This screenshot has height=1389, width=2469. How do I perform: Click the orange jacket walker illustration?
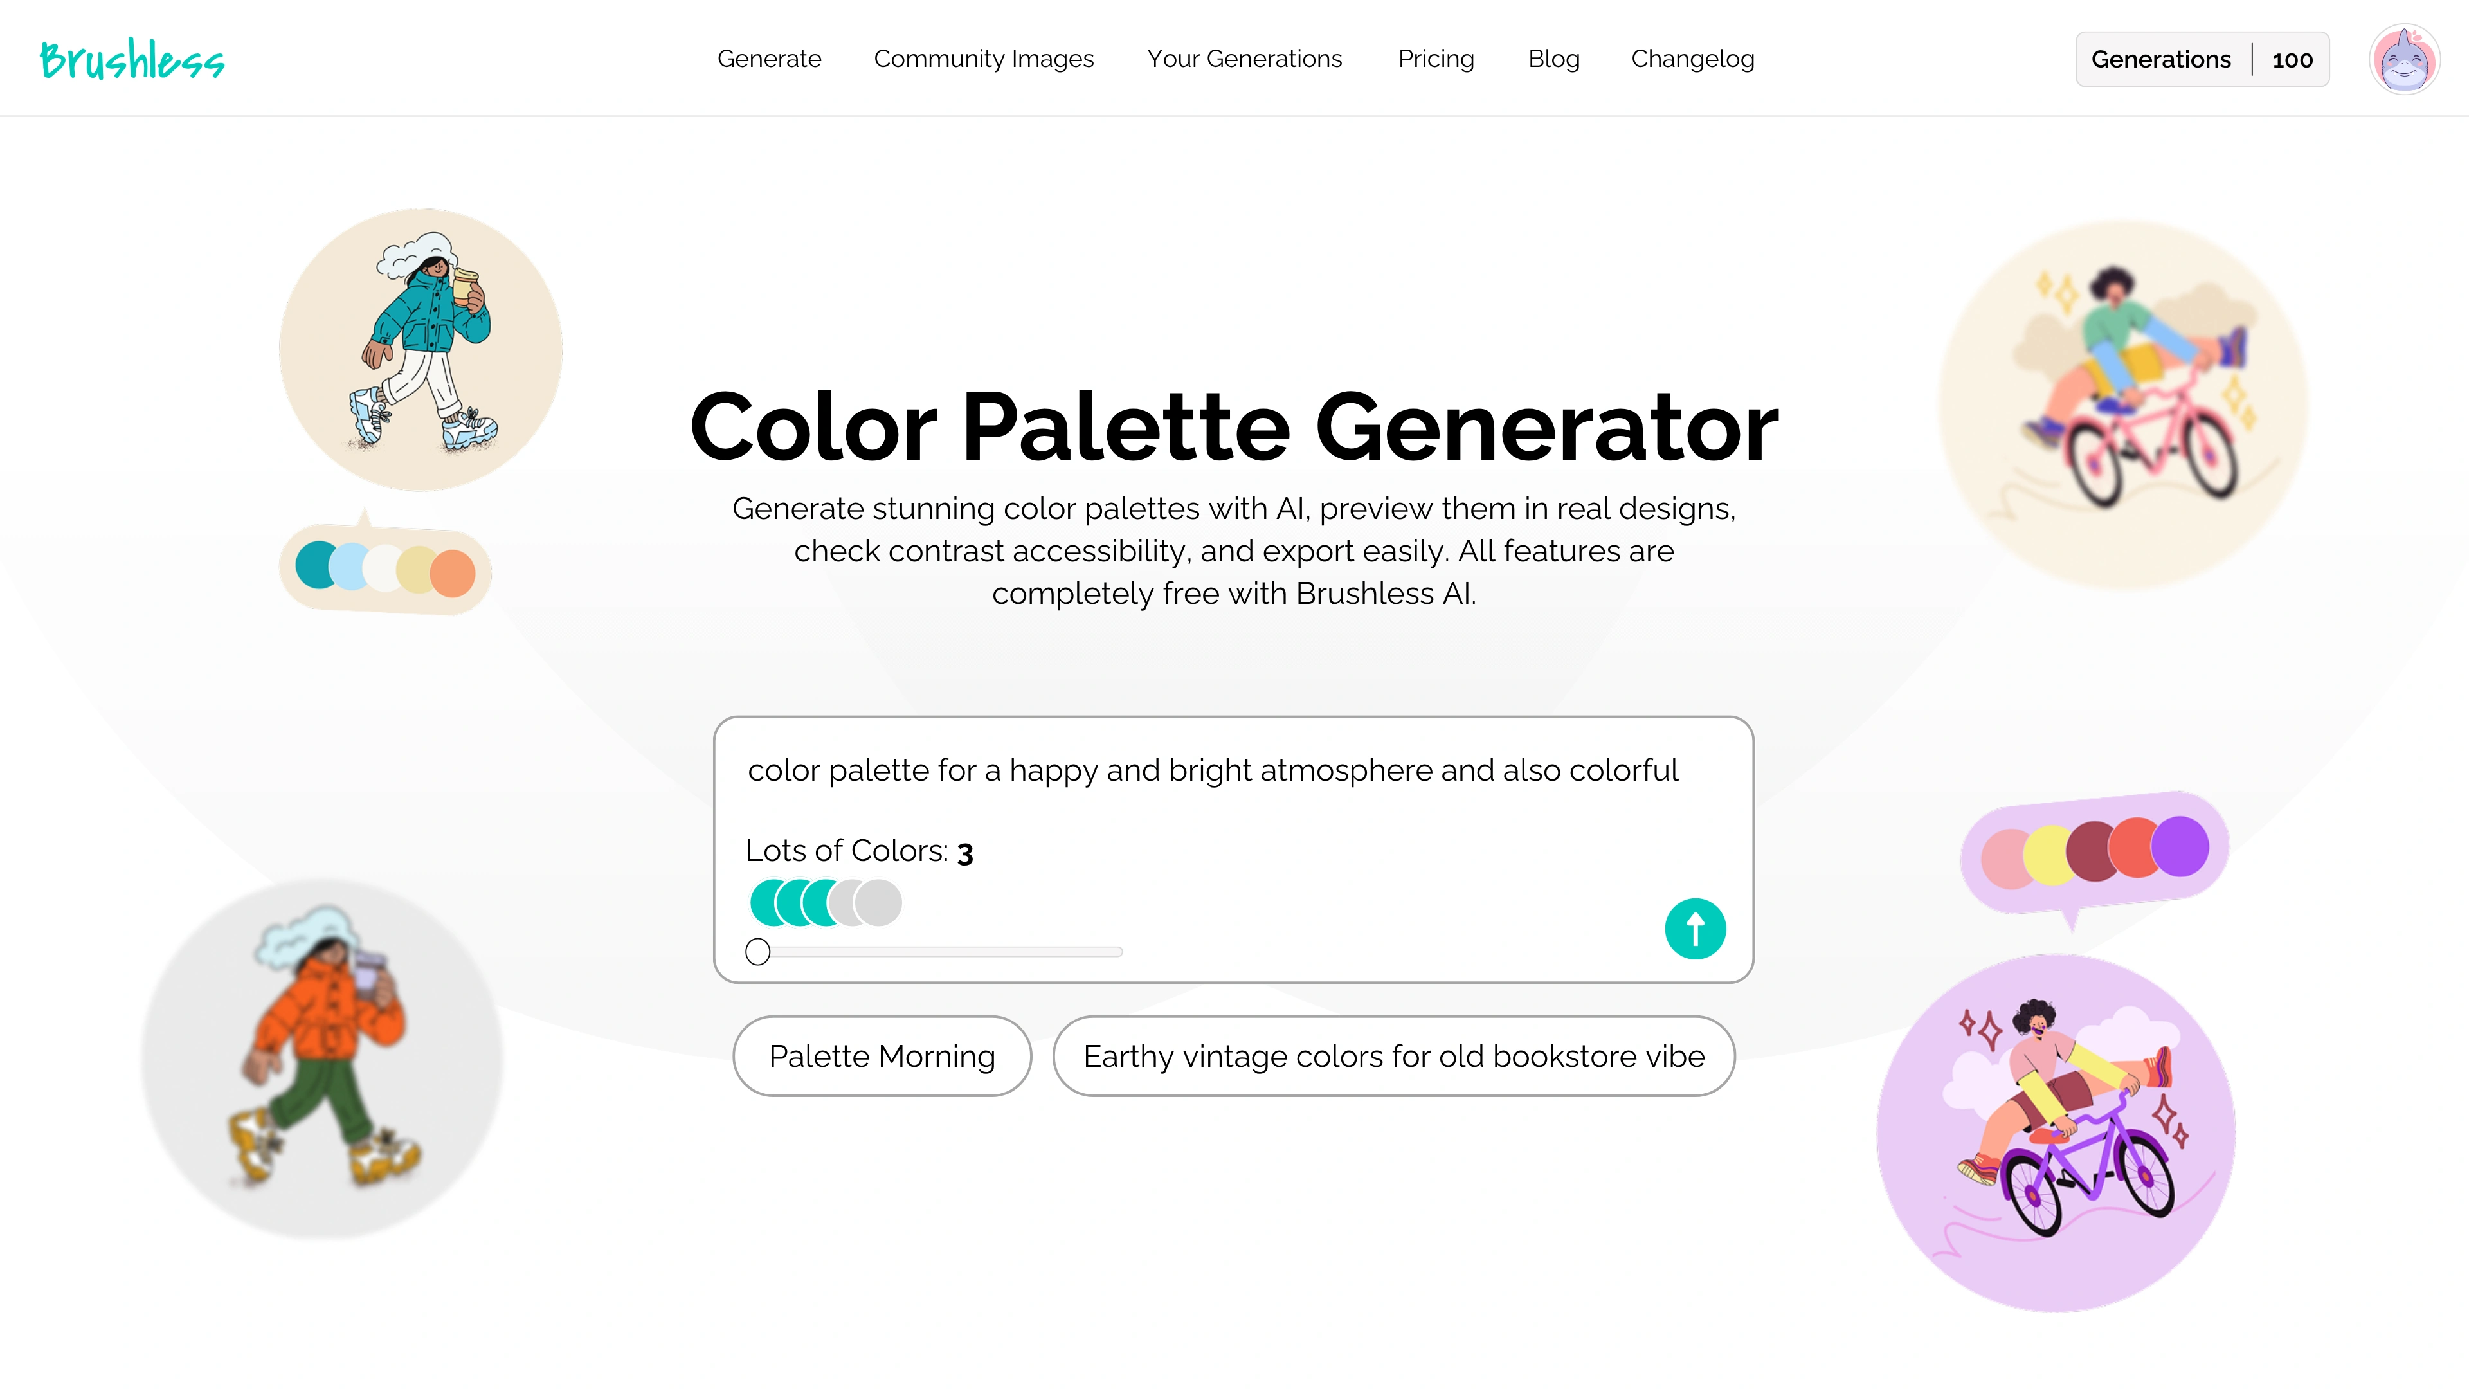(322, 1058)
